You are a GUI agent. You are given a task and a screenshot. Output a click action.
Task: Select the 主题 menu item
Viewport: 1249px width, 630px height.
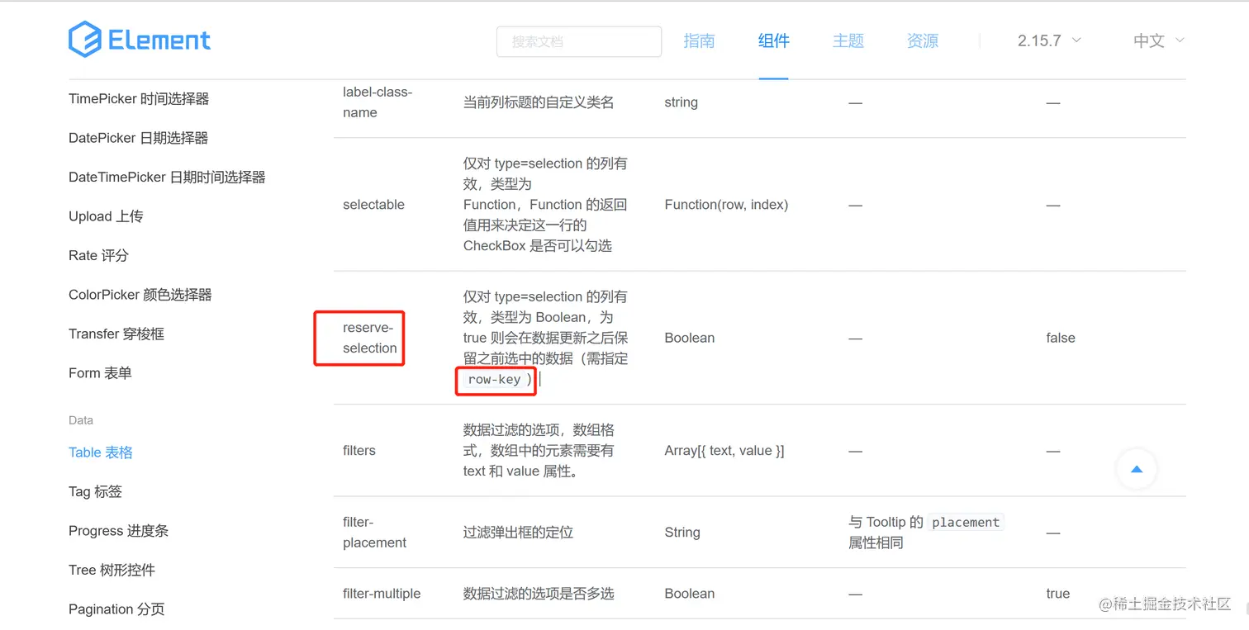(x=848, y=40)
